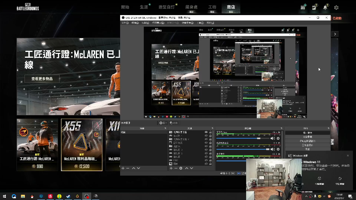Mute Mic/Aux channel speaker icon

point(273,138)
